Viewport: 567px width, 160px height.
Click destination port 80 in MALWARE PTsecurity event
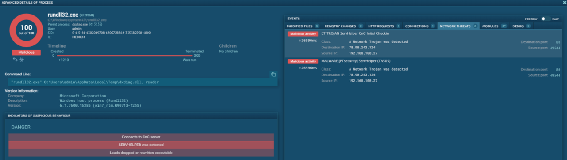(558, 69)
